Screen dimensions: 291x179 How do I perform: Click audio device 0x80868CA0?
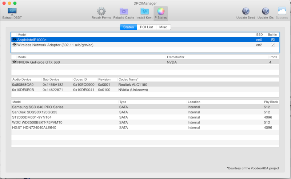[x=23, y=85]
